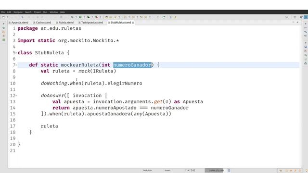Click the Back navigation arrow icon
This screenshot has width=308, height=173.
[141, 17]
